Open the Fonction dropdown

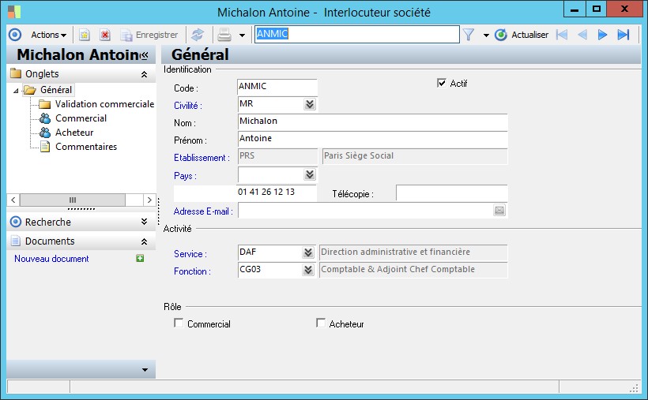pyautogui.click(x=308, y=270)
